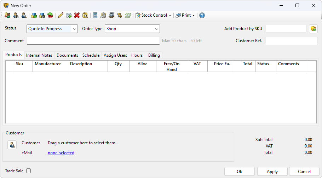Switch to the Internal Notes tab
The image size is (322, 178).
click(x=39, y=55)
